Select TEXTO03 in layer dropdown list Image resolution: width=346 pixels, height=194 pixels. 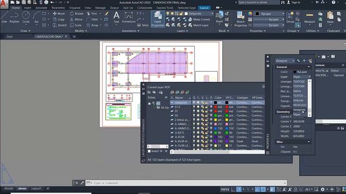(299, 81)
